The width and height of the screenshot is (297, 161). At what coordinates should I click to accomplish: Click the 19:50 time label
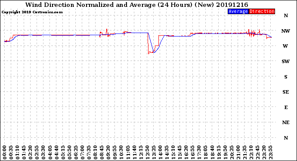(x=225, y=152)
